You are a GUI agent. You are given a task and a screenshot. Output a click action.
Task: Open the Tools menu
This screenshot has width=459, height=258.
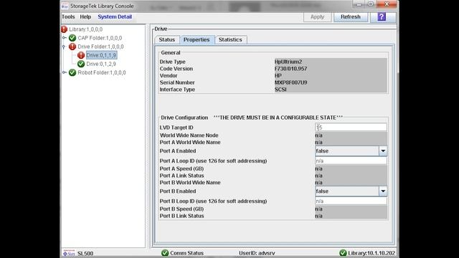68,16
